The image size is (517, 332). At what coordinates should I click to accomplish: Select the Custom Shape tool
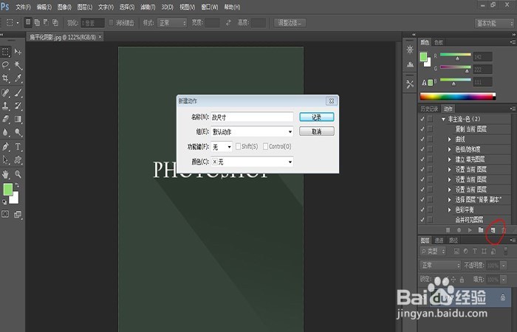18,160
